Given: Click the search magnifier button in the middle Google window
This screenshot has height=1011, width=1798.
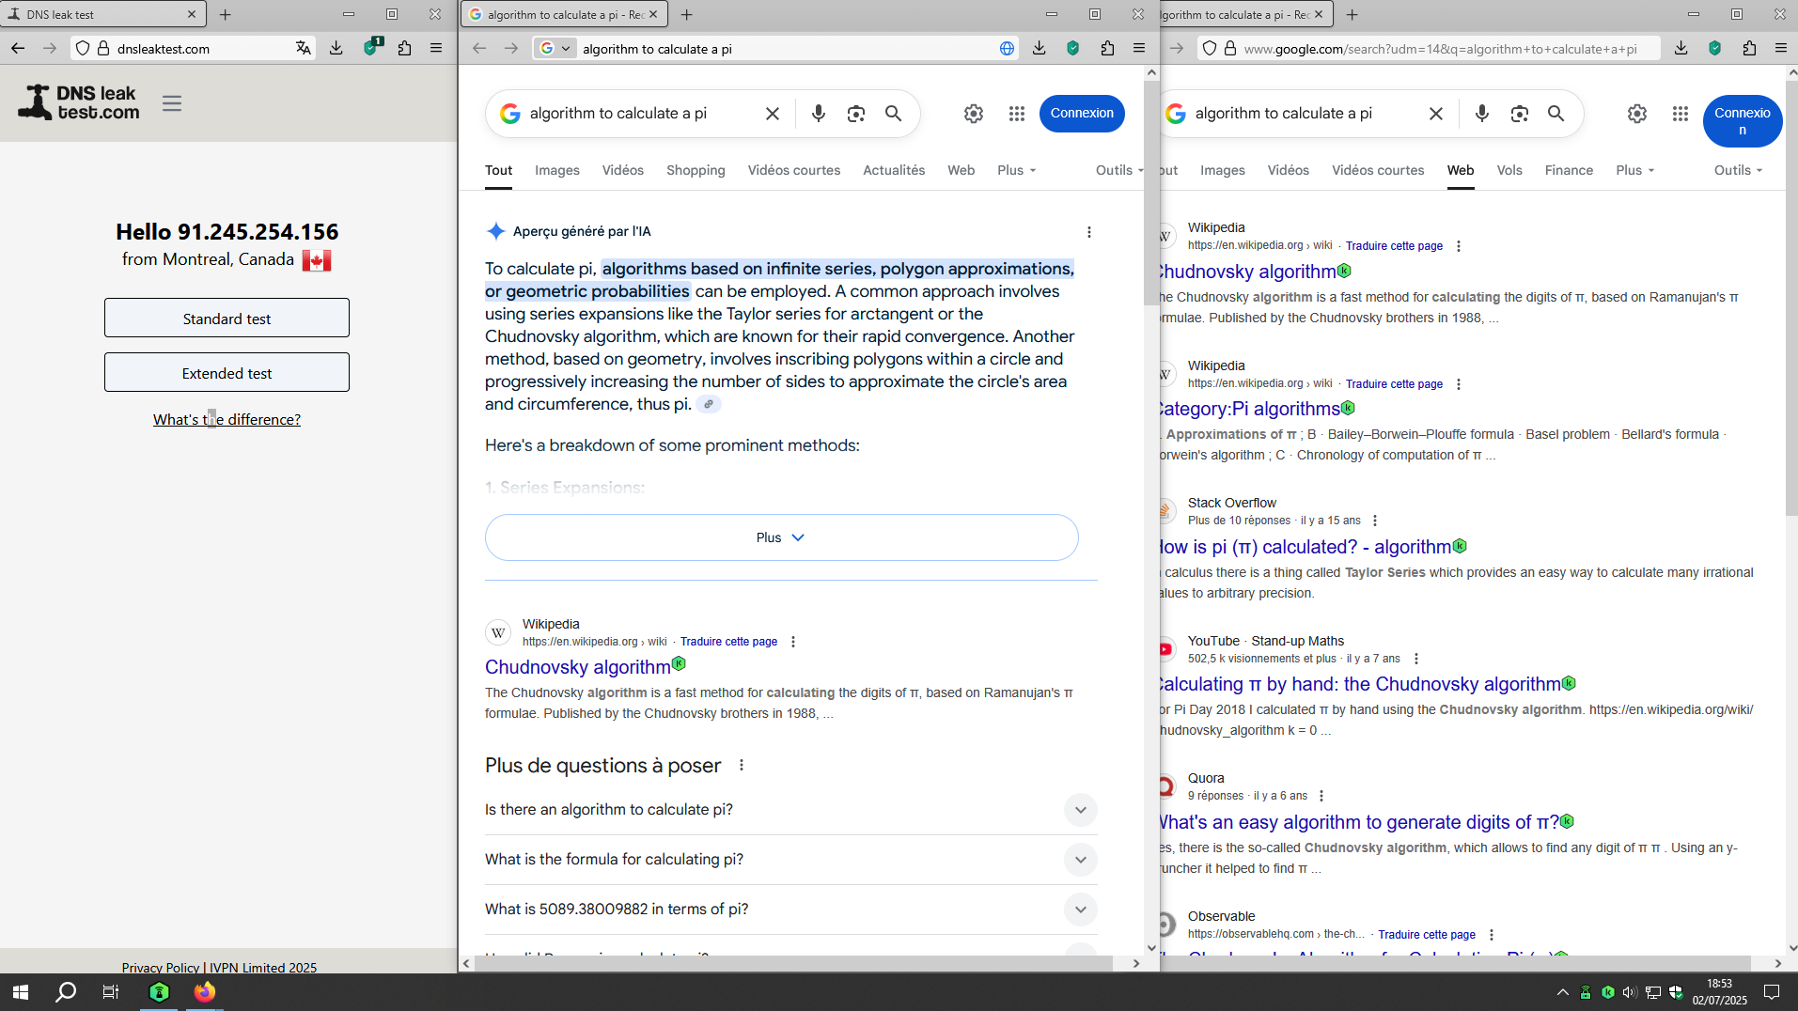Looking at the screenshot, I should tap(894, 114).
